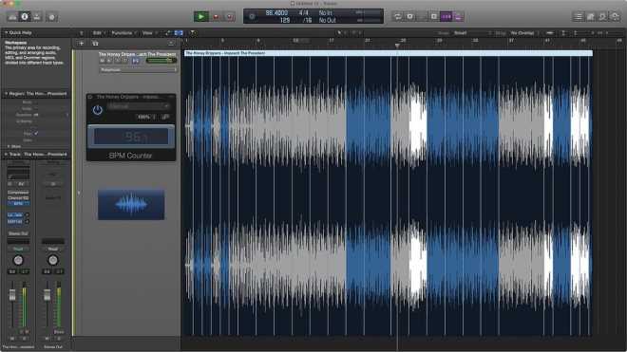The image size is (627, 352).
Task: Click the BPM Counter link button
Action: pos(165,117)
